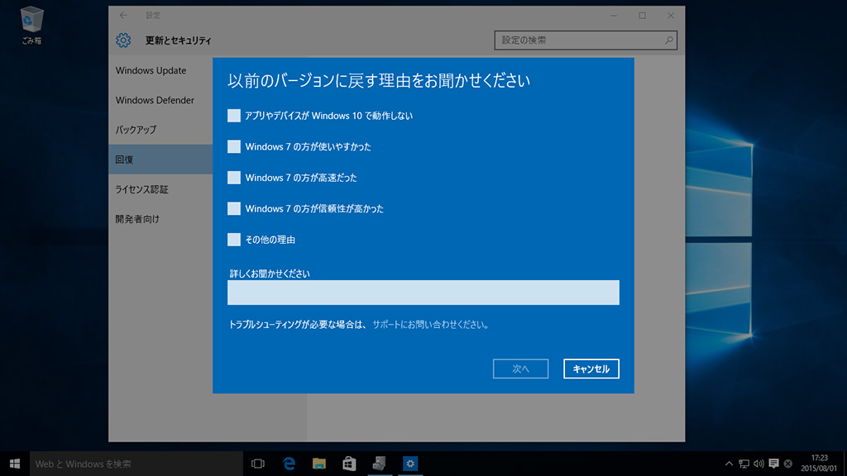Open the Windows Start menu
Viewport: 847px width, 476px height.
click(15, 464)
